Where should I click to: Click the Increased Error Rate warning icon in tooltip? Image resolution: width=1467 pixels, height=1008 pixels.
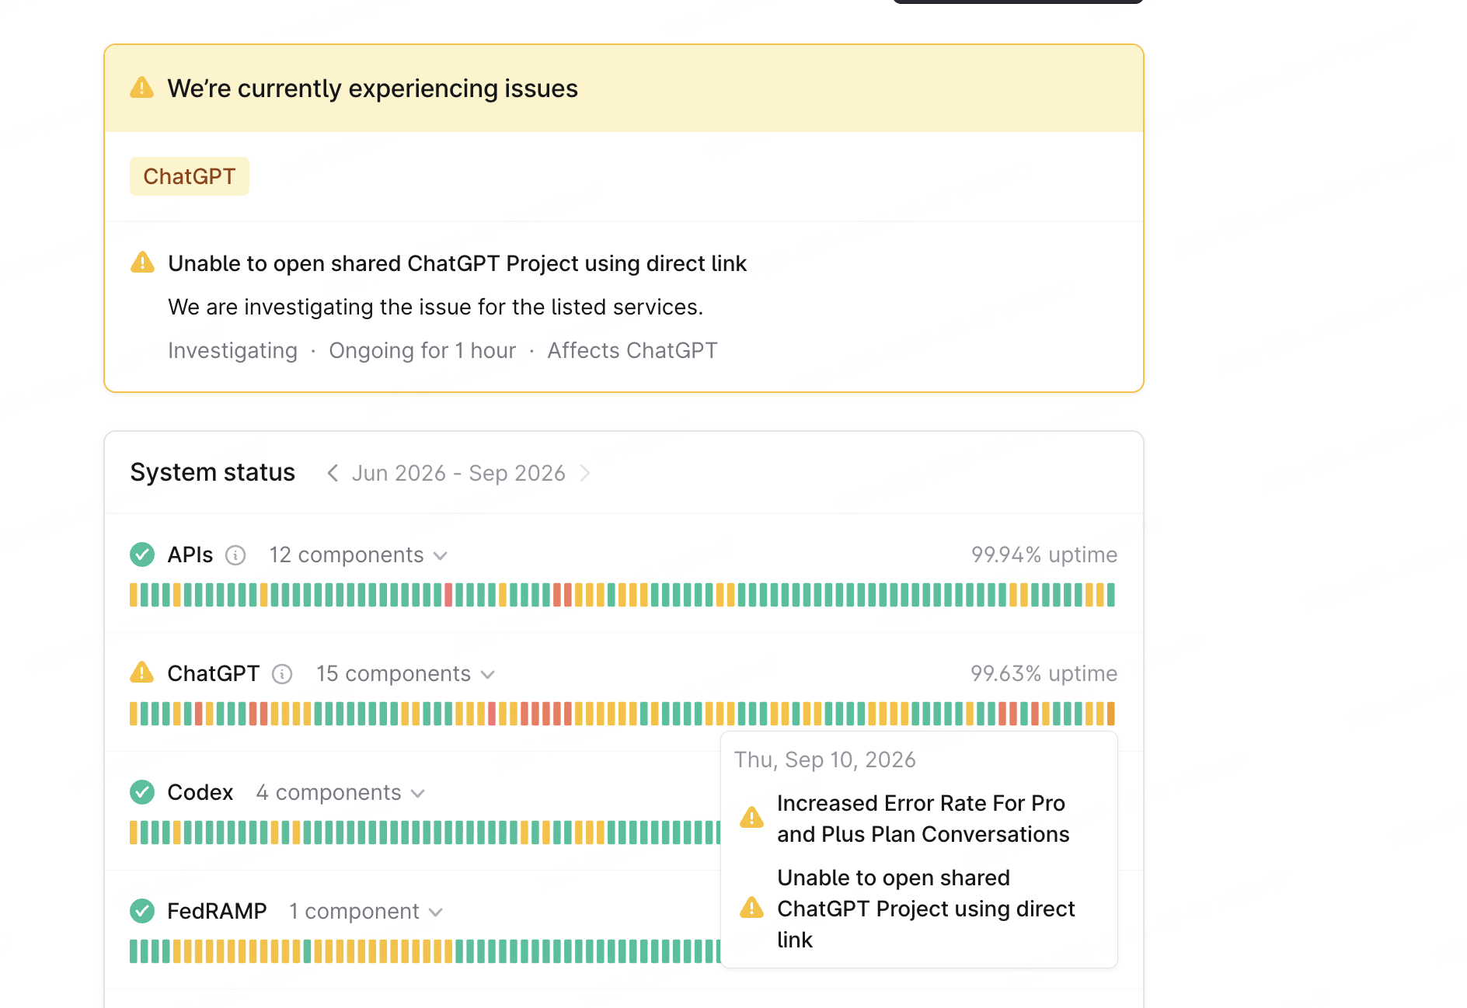tap(751, 818)
